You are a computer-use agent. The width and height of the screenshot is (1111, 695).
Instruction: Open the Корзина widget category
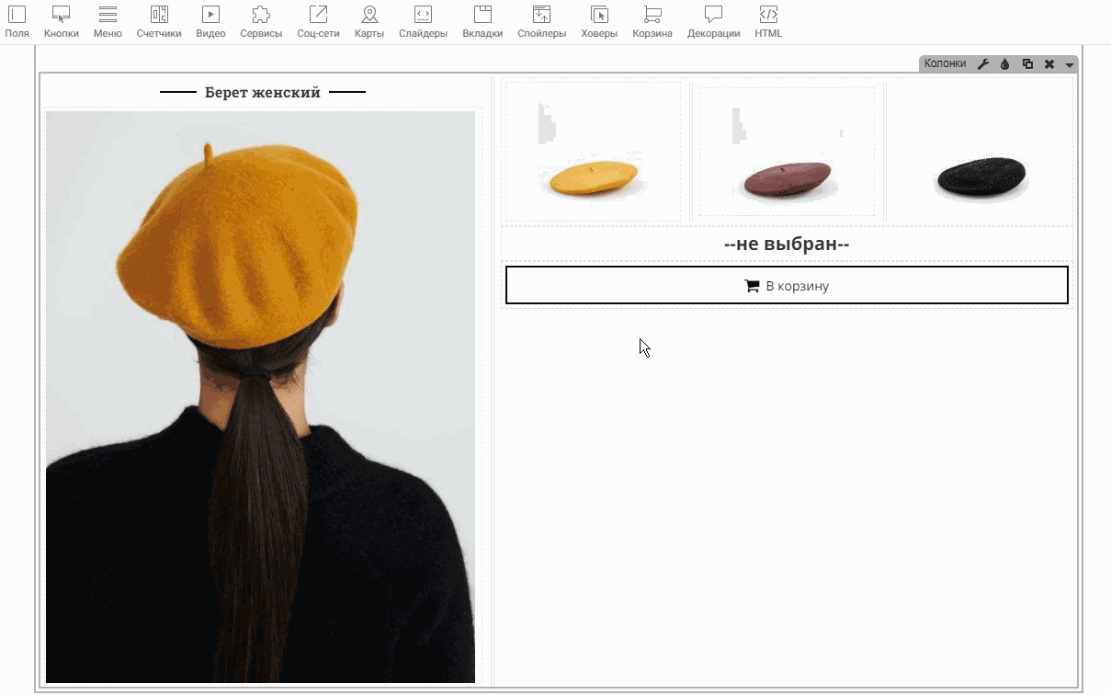click(652, 21)
